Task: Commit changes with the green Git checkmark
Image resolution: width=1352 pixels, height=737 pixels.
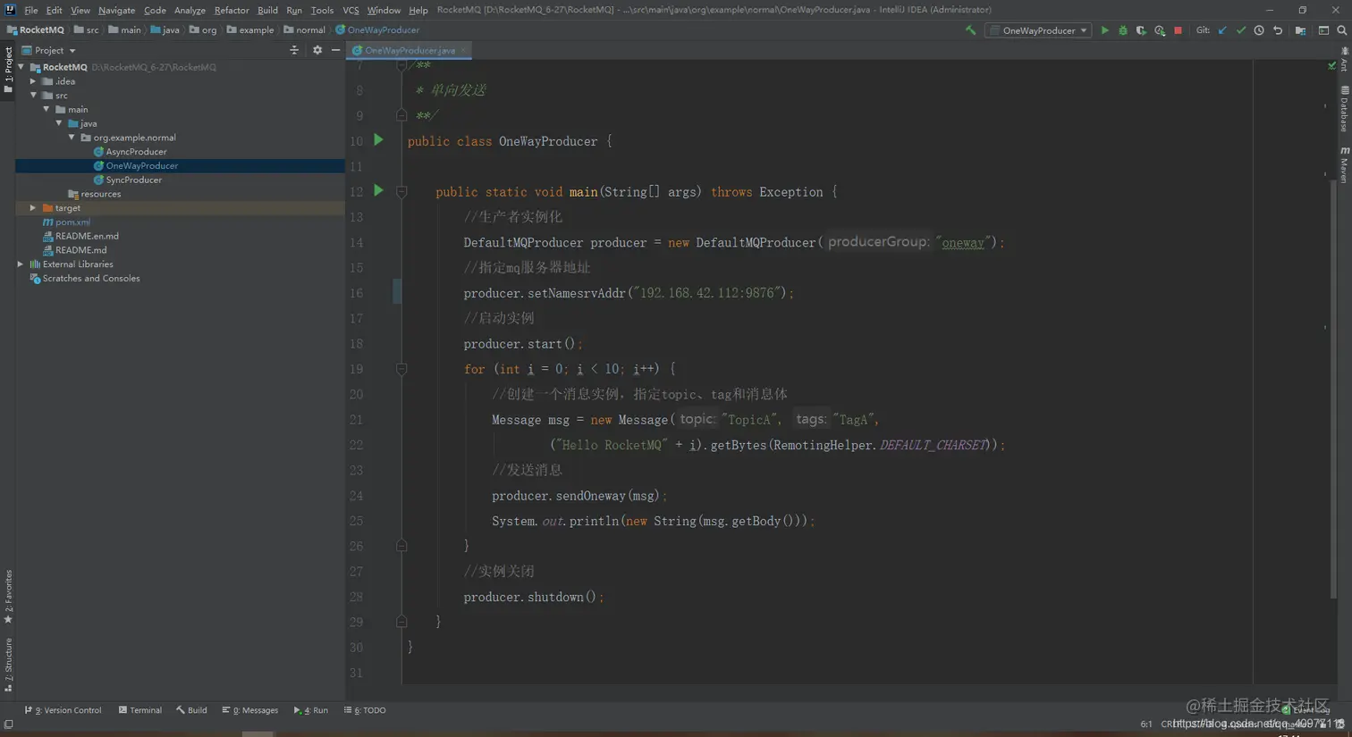Action: tap(1241, 30)
